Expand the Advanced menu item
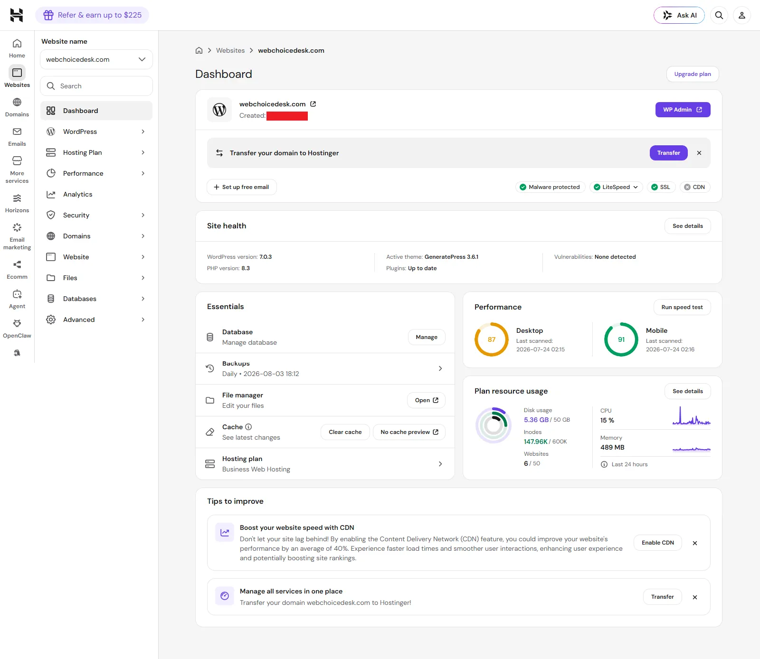 96,320
